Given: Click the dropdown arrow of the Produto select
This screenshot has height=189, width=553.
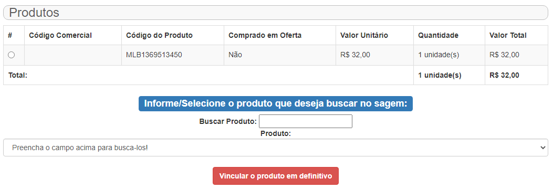Looking at the screenshot, I should point(543,148).
